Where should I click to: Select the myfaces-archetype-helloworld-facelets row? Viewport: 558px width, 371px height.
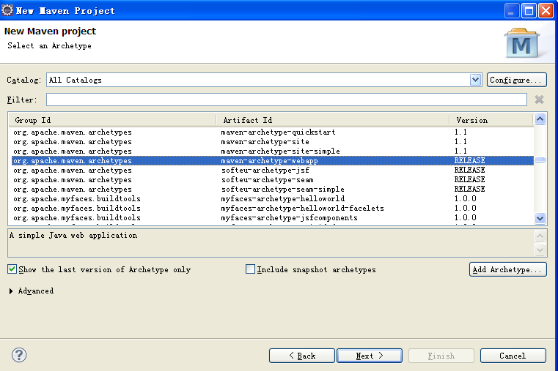pyautogui.click(x=273, y=209)
